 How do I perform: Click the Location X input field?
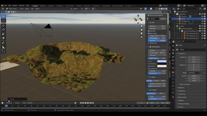194,57
